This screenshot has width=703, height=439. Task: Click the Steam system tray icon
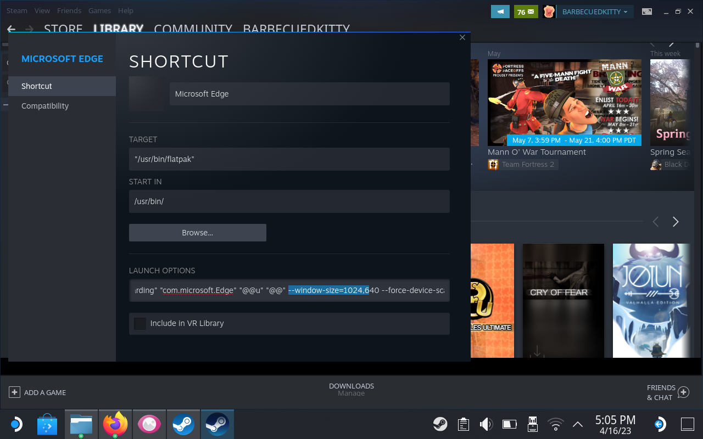pyautogui.click(x=440, y=424)
